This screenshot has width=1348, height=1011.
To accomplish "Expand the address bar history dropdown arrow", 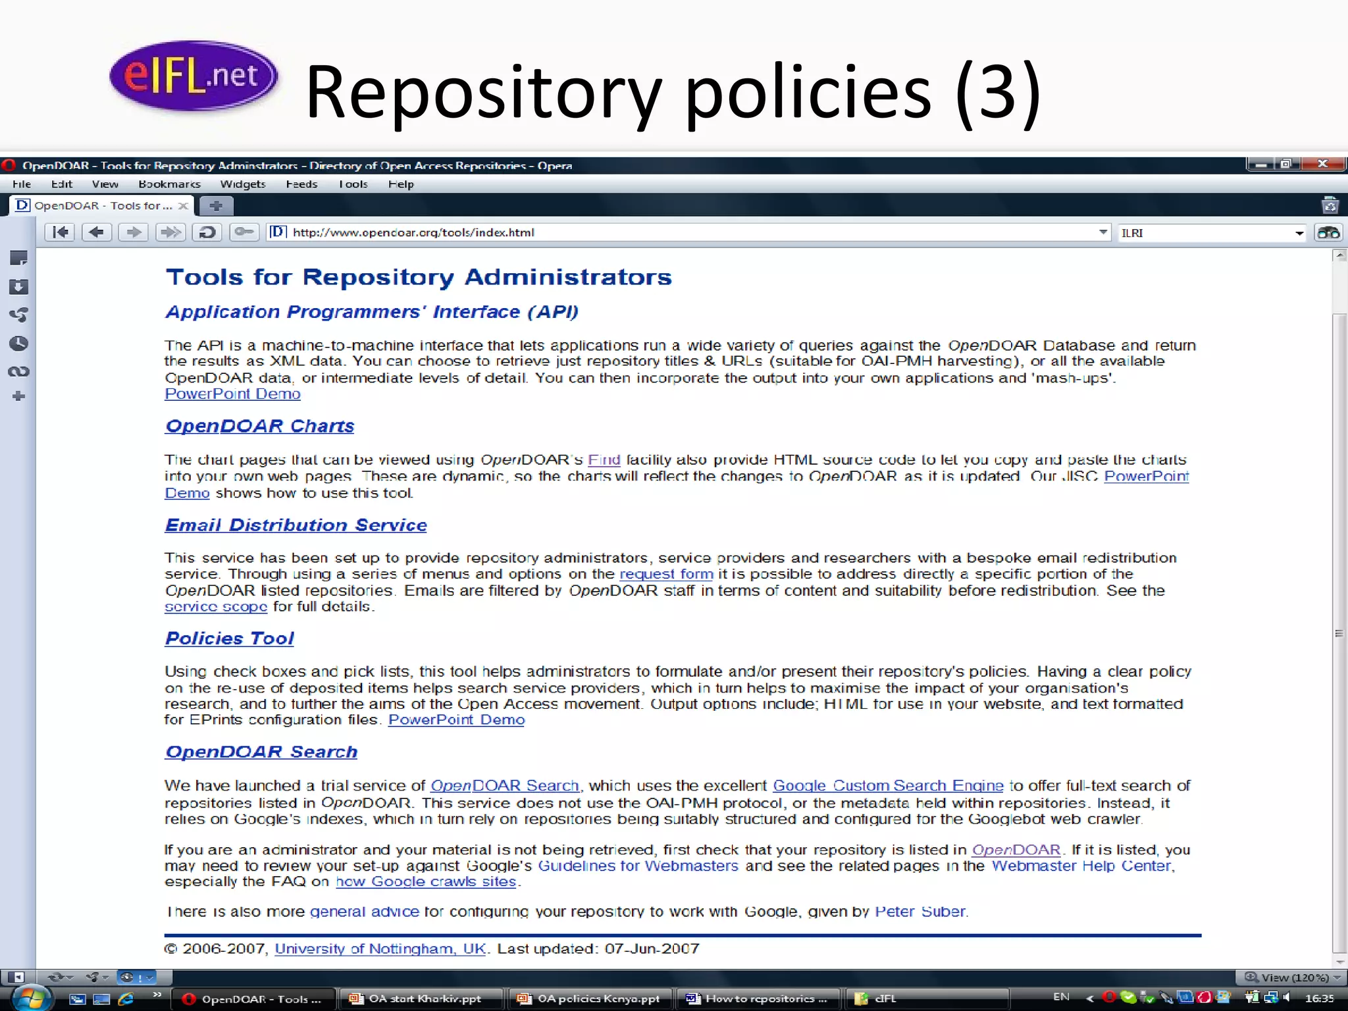I will 1103,232.
